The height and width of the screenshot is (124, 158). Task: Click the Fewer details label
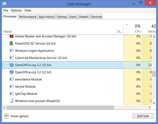click(19, 116)
